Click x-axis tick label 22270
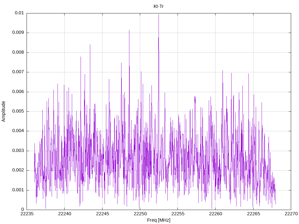The width and height of the screenshot is (299, 224). [291, 214]
